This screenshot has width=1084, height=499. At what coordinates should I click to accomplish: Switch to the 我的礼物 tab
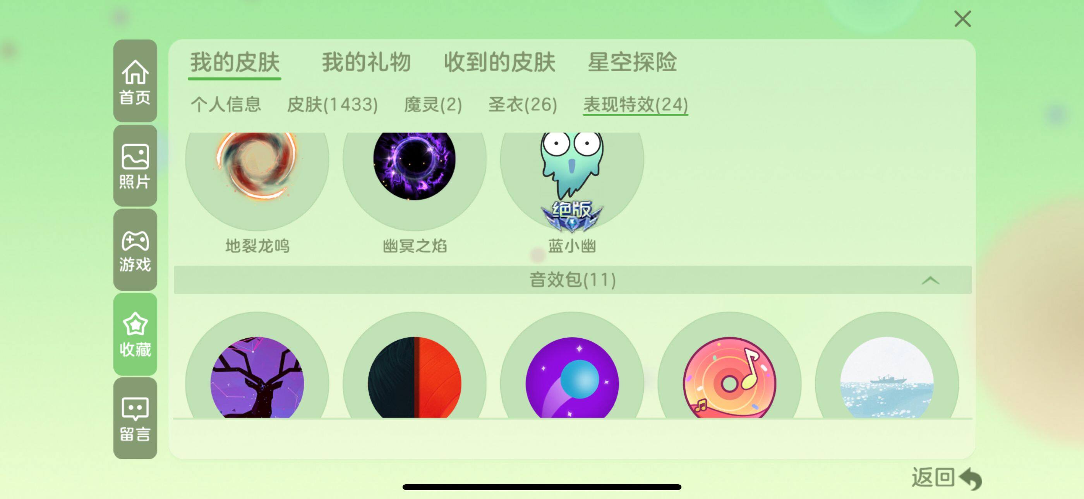366,62
